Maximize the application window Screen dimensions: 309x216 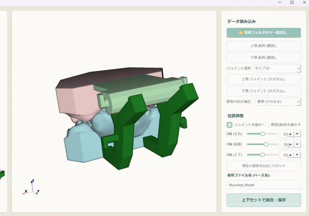click(x=292, y=2)
